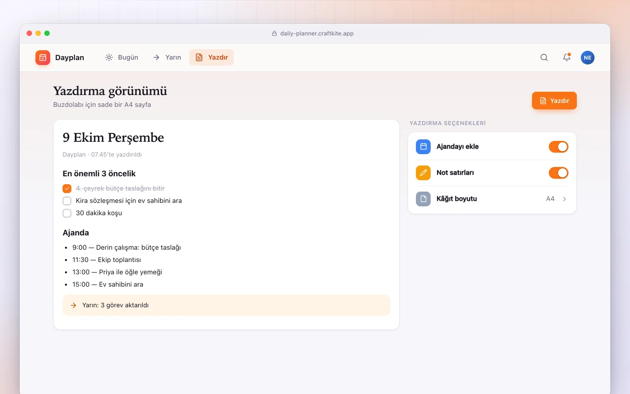Switch to the Bugün tab
The width and height of the screenshot is (630, 394).
pos(122,58)
